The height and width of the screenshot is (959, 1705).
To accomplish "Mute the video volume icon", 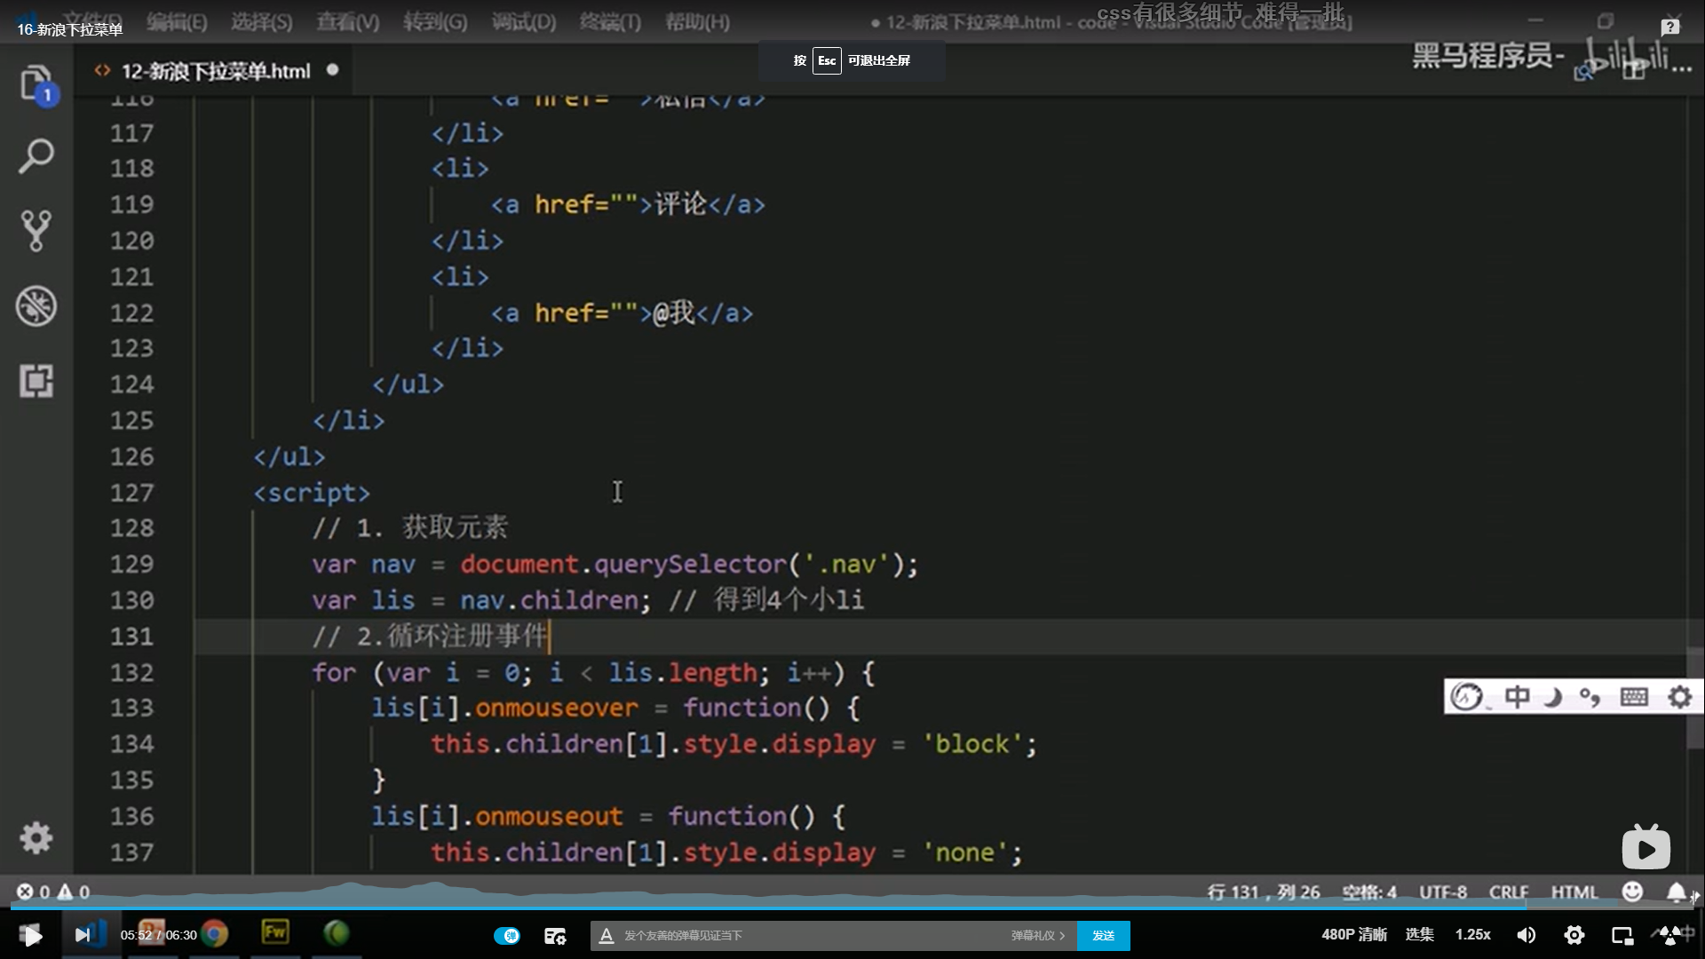I will tap(1526, 934).
